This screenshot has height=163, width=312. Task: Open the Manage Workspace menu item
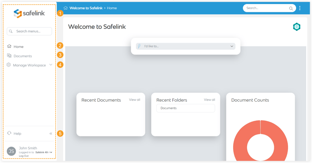click(29, 65)
